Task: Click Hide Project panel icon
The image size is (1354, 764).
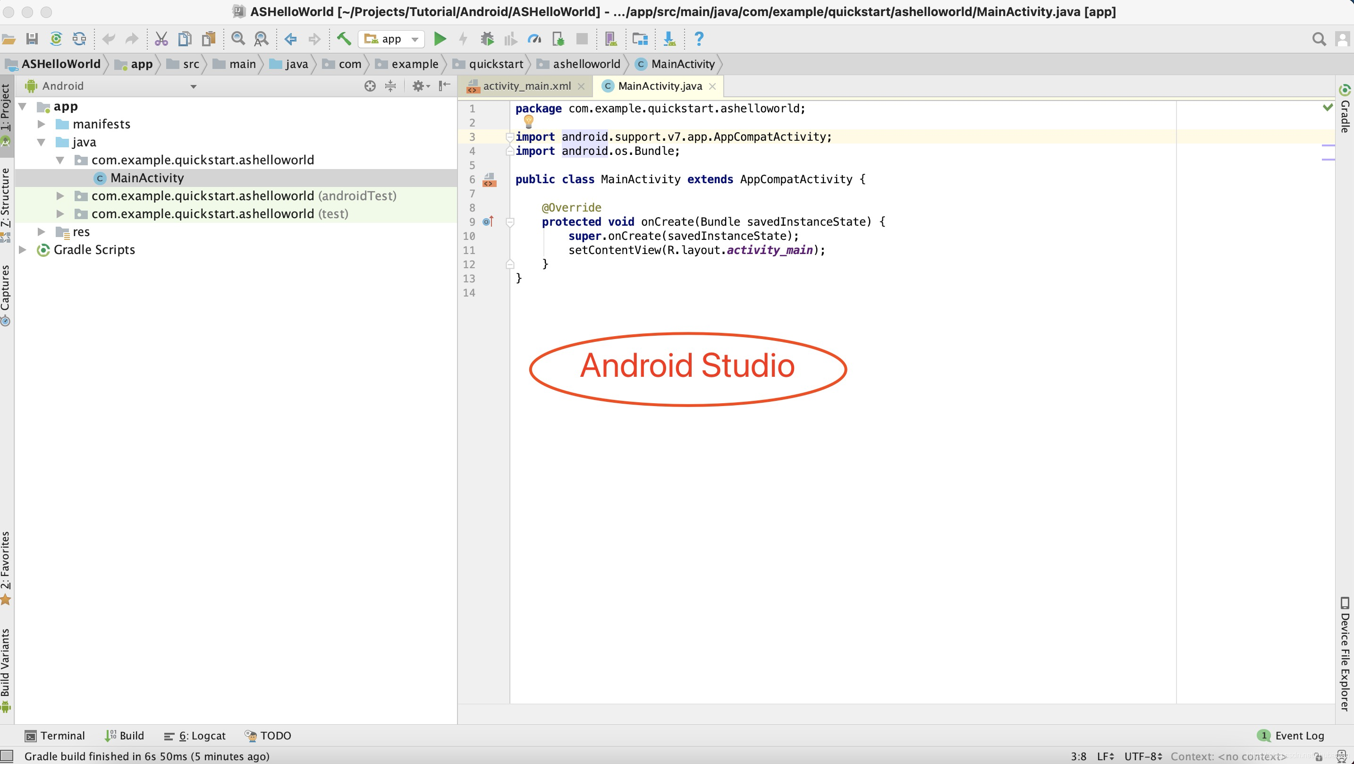Action: (x=445, y=86)
